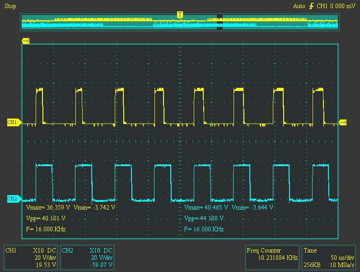
Task: Click the orange T trigger position marker
Action: 180,15
